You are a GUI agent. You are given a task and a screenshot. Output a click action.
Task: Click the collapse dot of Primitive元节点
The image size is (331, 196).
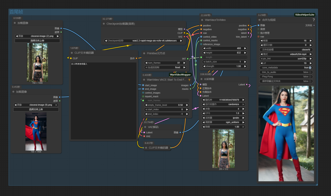144,53
